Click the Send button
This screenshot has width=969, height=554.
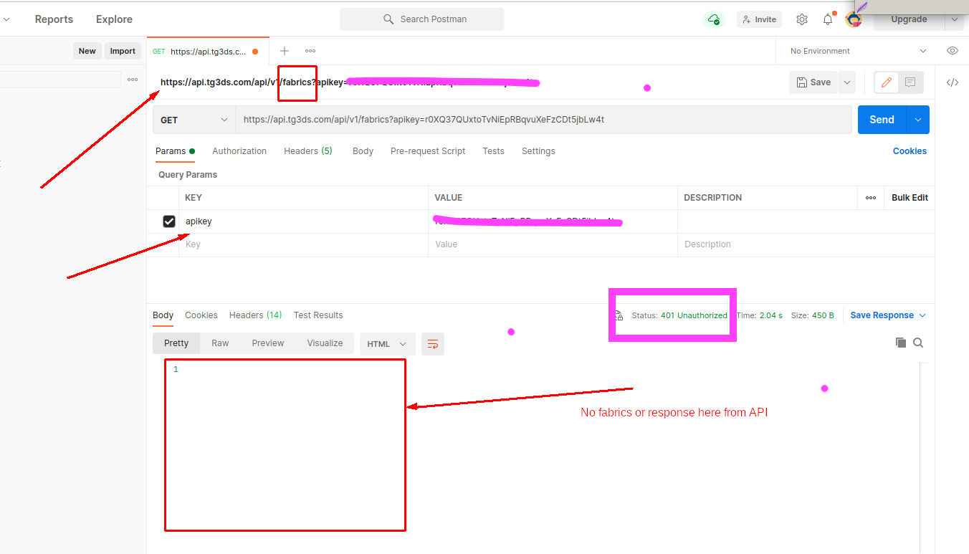(882, 120)
